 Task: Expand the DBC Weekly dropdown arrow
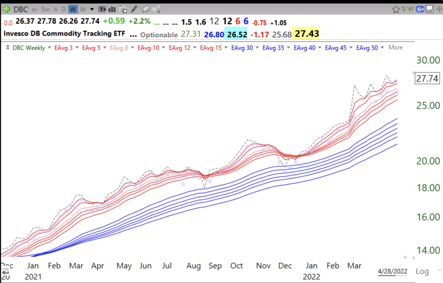pyautogui.click(x=49, y=47)
